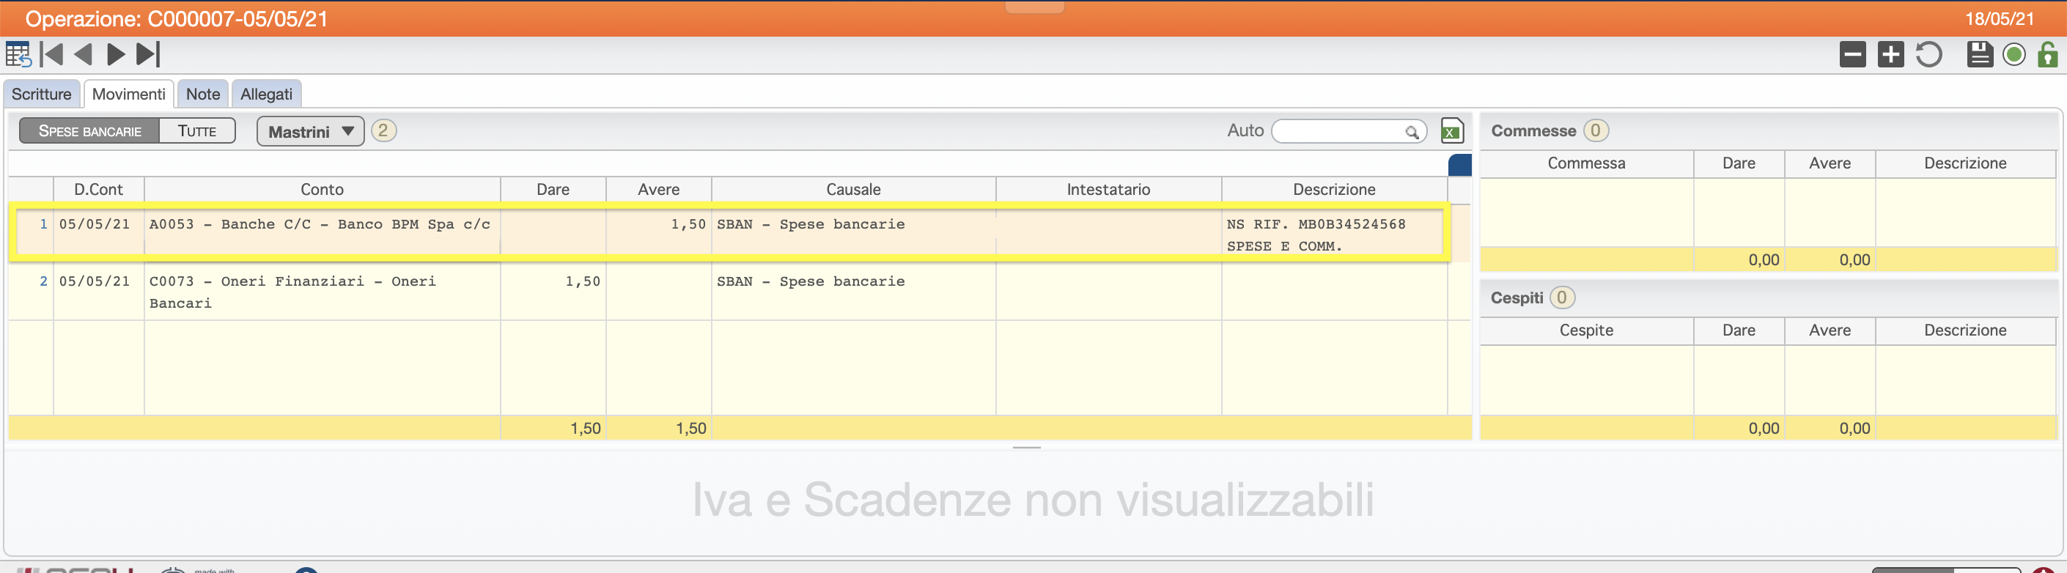This screenshot has height=573, width=2067.
Task: Click Descrizione header in Commesse panel
Action: [x=1965, y=163]
